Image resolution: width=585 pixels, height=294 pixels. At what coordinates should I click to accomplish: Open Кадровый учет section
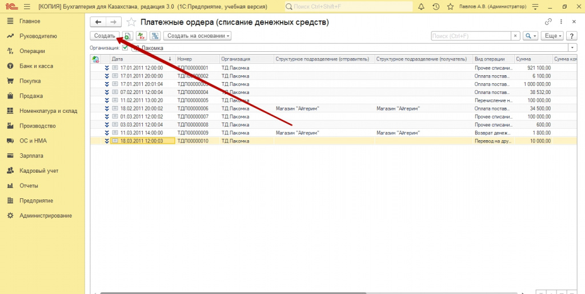pos(39,171)
